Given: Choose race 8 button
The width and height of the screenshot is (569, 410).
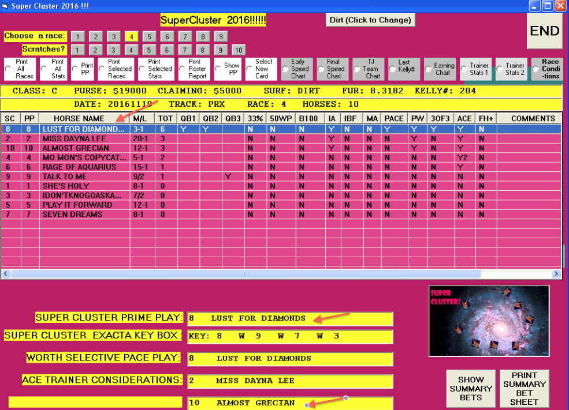Looking at the screenshot, I should [x=203, y=36].
